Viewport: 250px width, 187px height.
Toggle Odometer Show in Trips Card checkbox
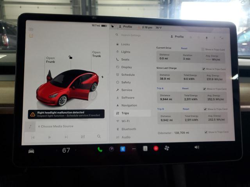[206, 132]
